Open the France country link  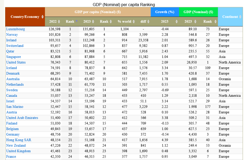pyautogui.click(x=11, y=157)
